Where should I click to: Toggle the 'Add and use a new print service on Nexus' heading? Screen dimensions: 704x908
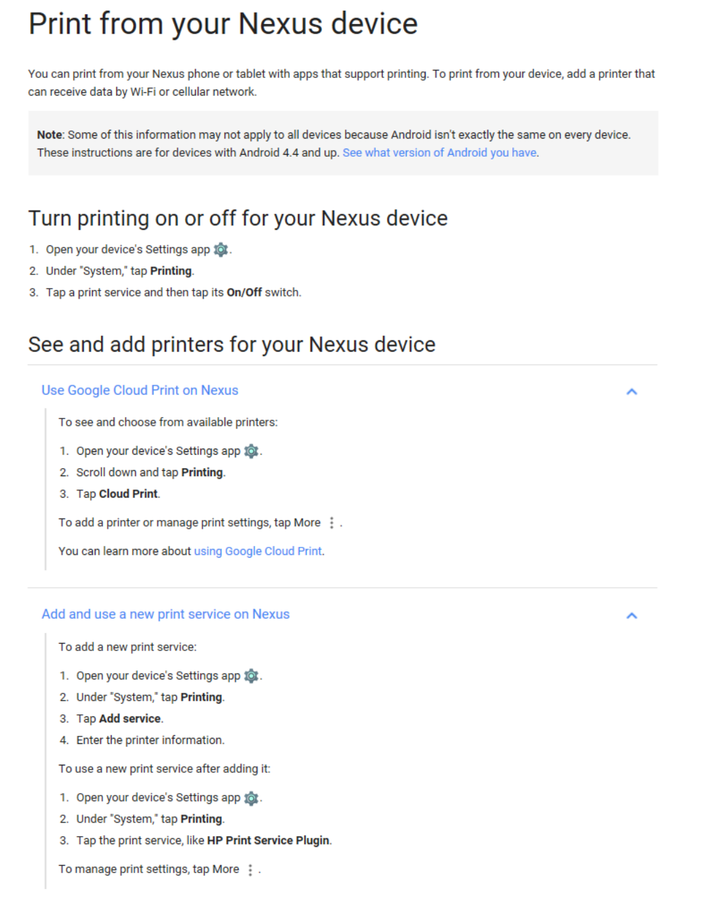pyautogui.click(x=165, y=614)
